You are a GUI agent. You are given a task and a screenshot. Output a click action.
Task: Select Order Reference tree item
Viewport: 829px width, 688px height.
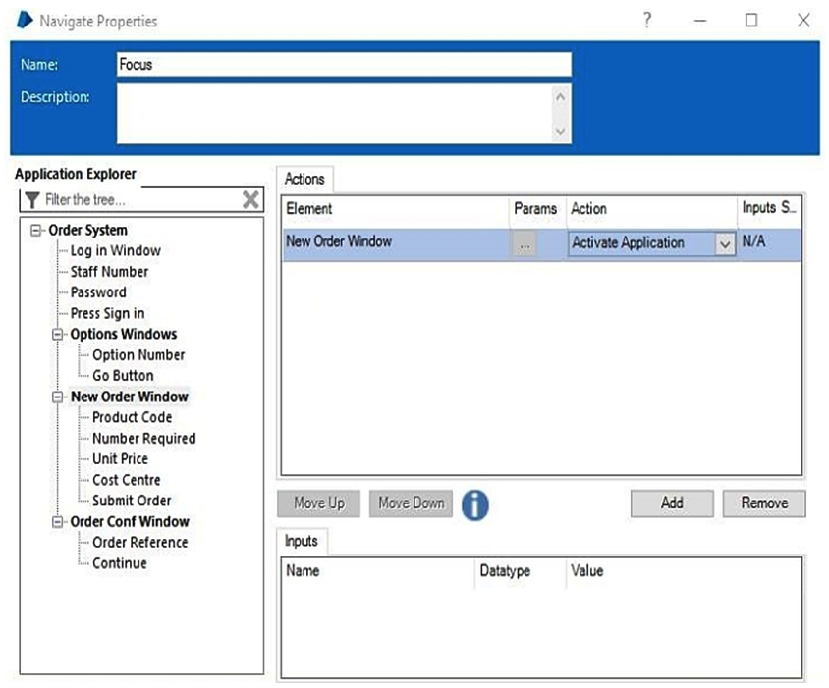[x=140, y=543]
